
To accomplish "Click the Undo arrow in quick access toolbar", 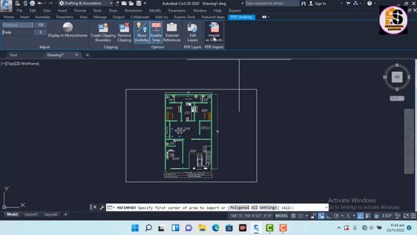I will point(40,3).
